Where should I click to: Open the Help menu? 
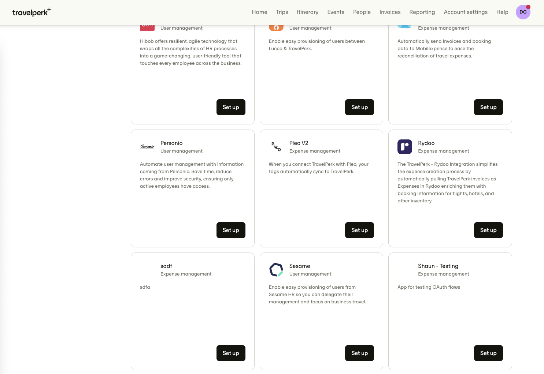pos(502,12)
